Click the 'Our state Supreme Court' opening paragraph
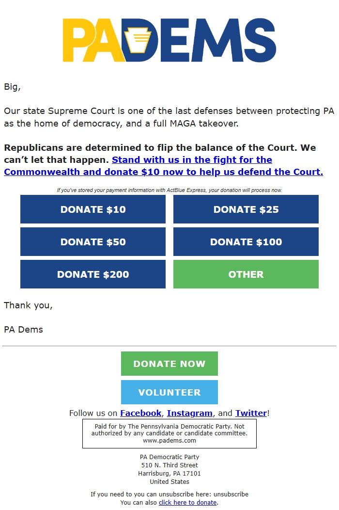The width and height of the screenshot is (339, 510). pos(169,117)
